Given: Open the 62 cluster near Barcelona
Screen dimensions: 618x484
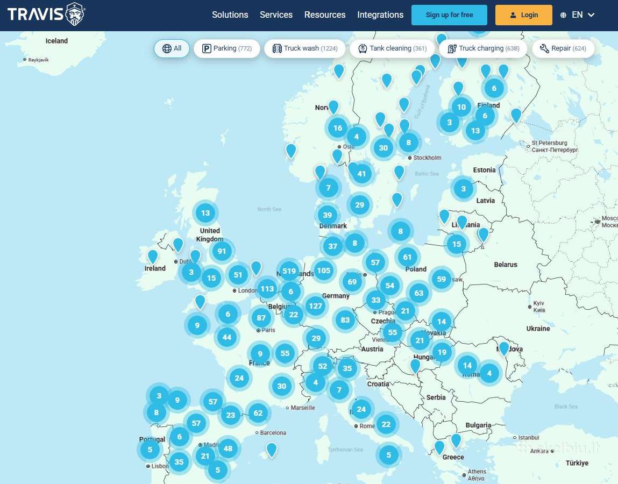Looking at the screenshot, I should click(x=258, y=413).
